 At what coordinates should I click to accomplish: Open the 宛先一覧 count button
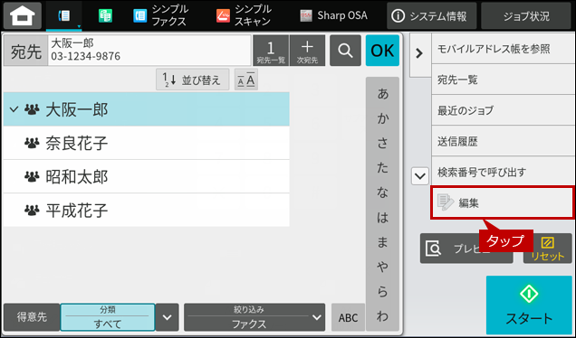tap(271, 51)
